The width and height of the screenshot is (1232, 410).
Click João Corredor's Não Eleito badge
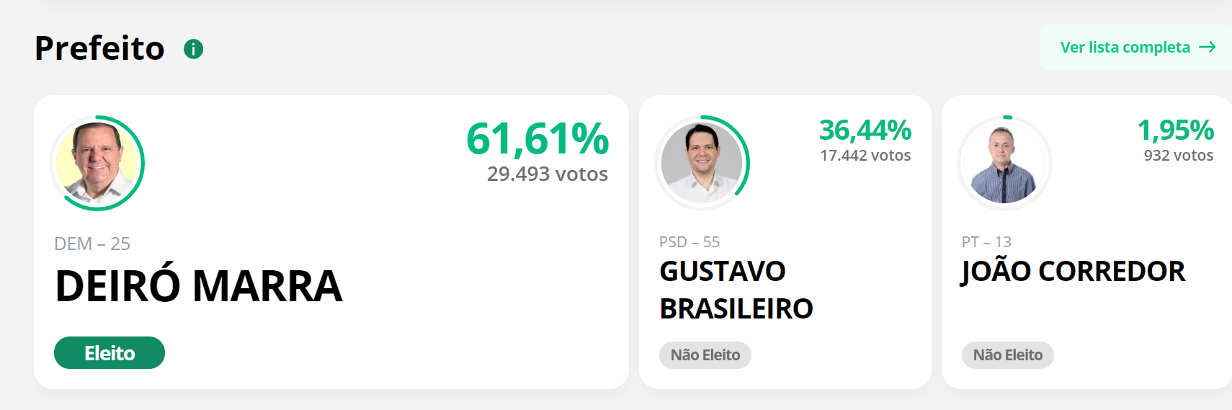click(1008, 355)
